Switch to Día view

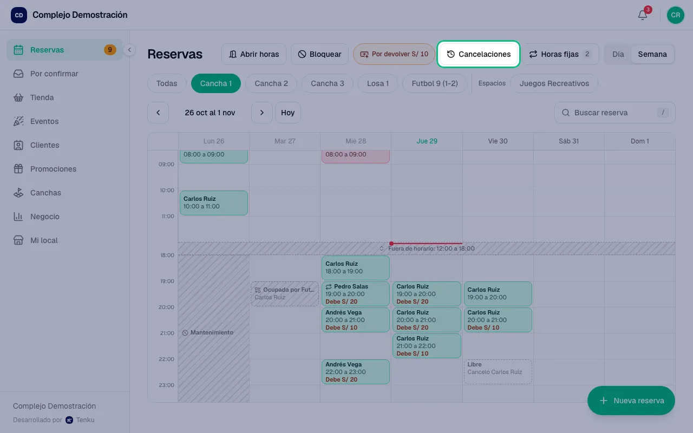click(618, 54)
